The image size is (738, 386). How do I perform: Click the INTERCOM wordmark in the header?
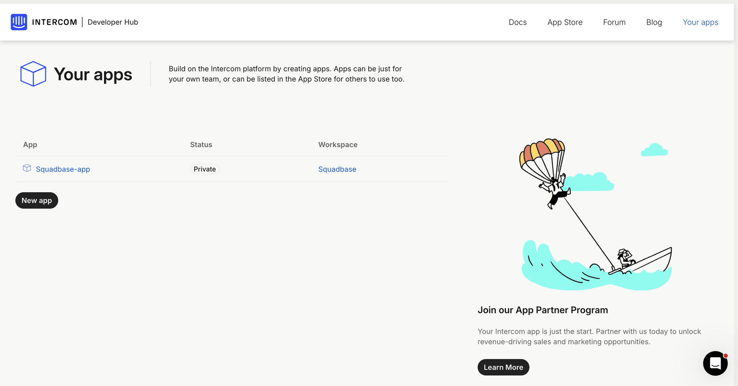pyautogui.click(x=55, y=22)
